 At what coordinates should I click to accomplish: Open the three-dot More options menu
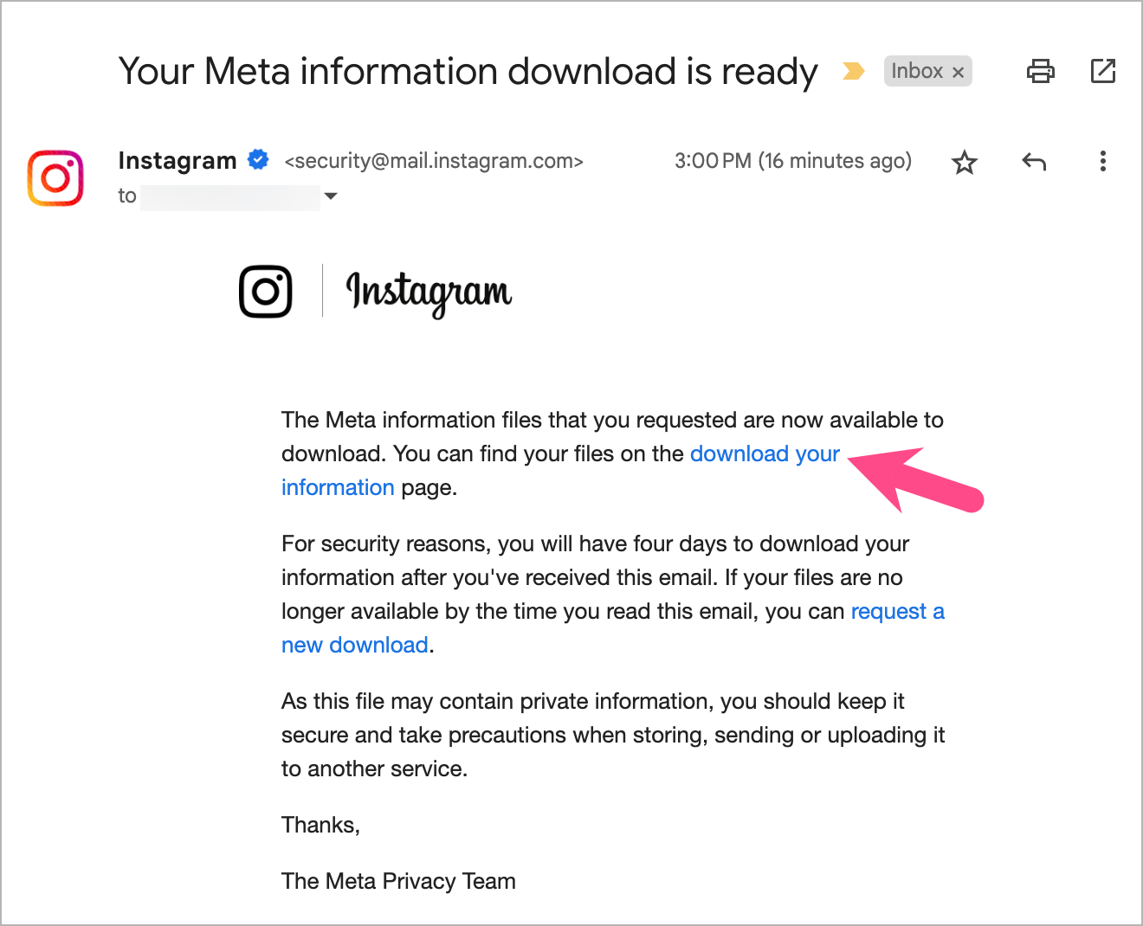1102,162
